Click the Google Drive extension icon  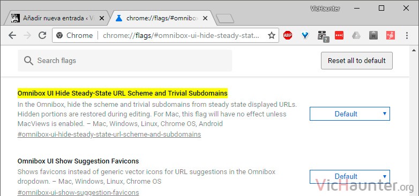click(x=356, y=35)
